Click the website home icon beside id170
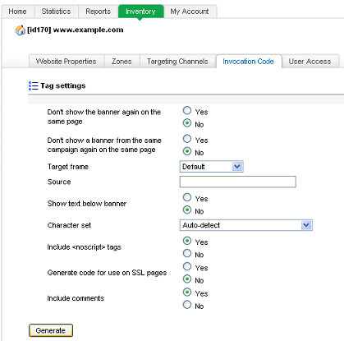 point(20,30)
